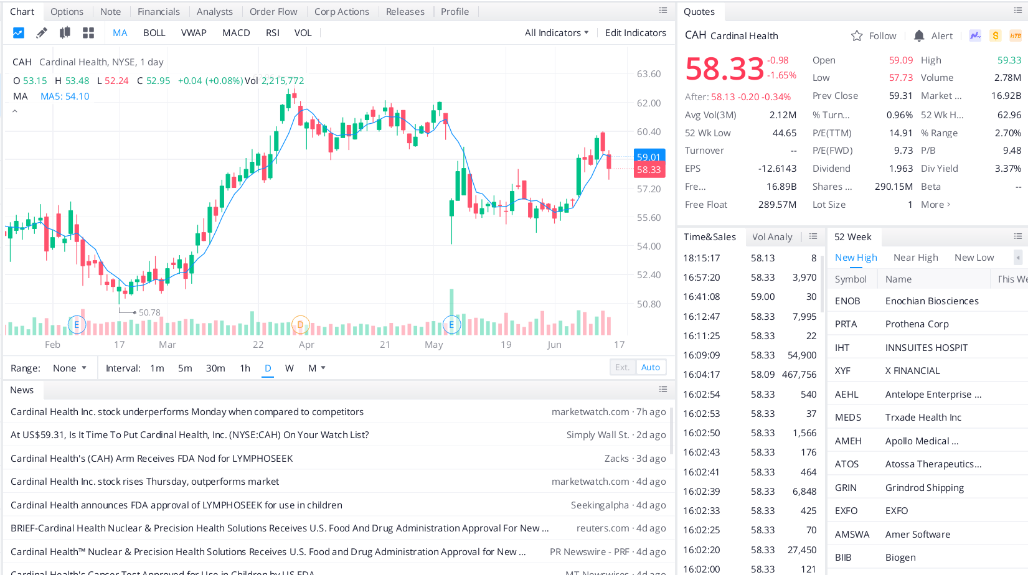
Task: Select the Near High tab
Action: tap(916, 258)
